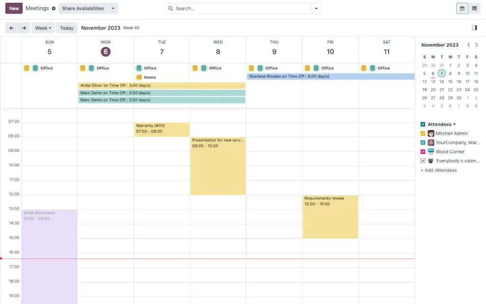
Task: Open the list view icon
Action: [x=474, y=8]
